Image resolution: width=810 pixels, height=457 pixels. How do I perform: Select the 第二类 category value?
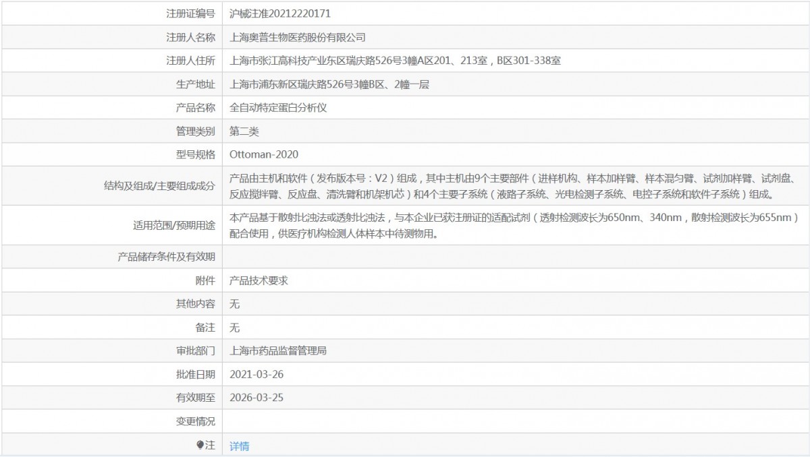(244, 131)
